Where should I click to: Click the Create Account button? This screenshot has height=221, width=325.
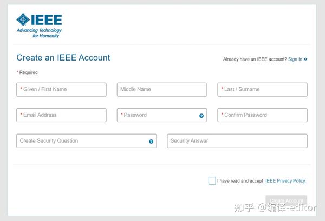click(286, 200)
